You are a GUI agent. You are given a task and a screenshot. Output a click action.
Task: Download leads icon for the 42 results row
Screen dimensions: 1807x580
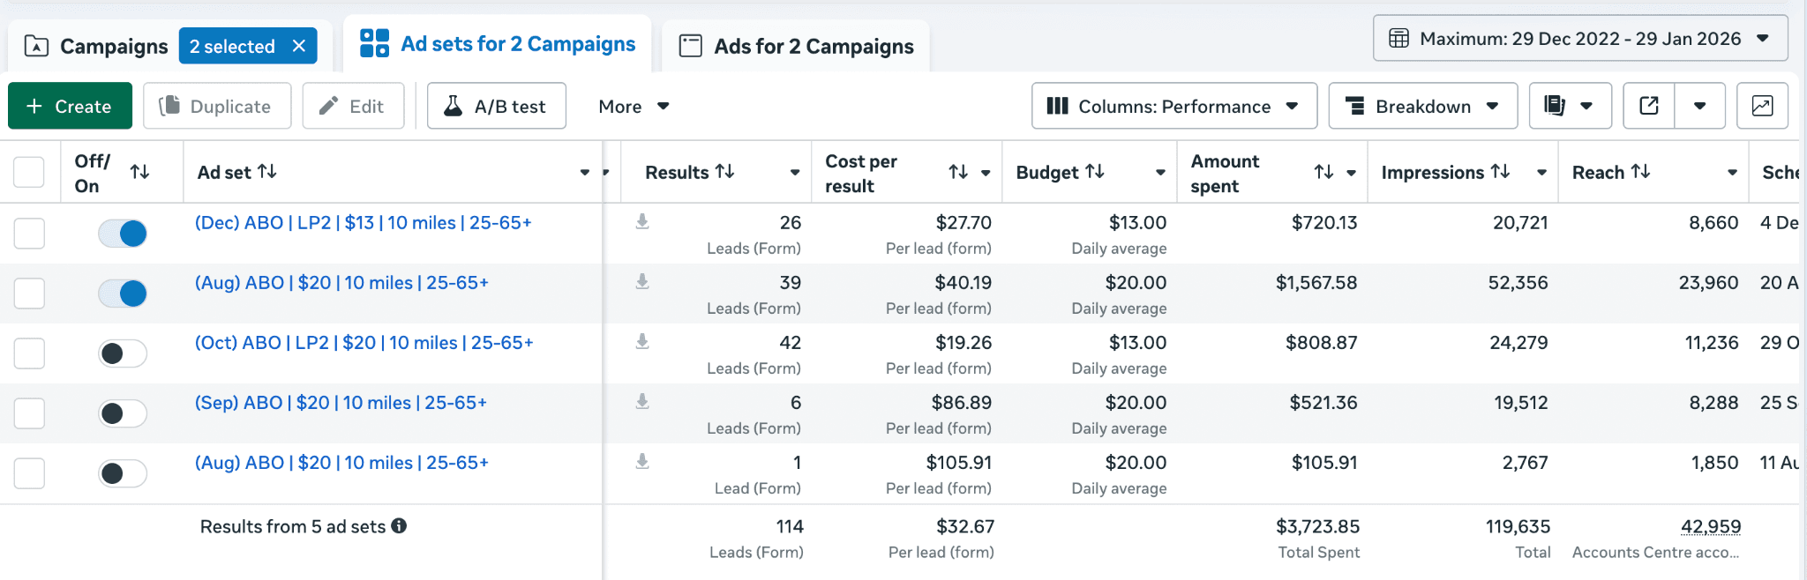(x=642, y=341)
